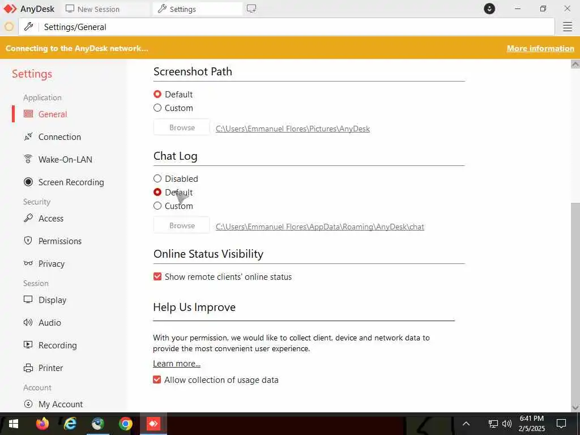Open the Pictures\AnyDesk path link

click(293, 129)
